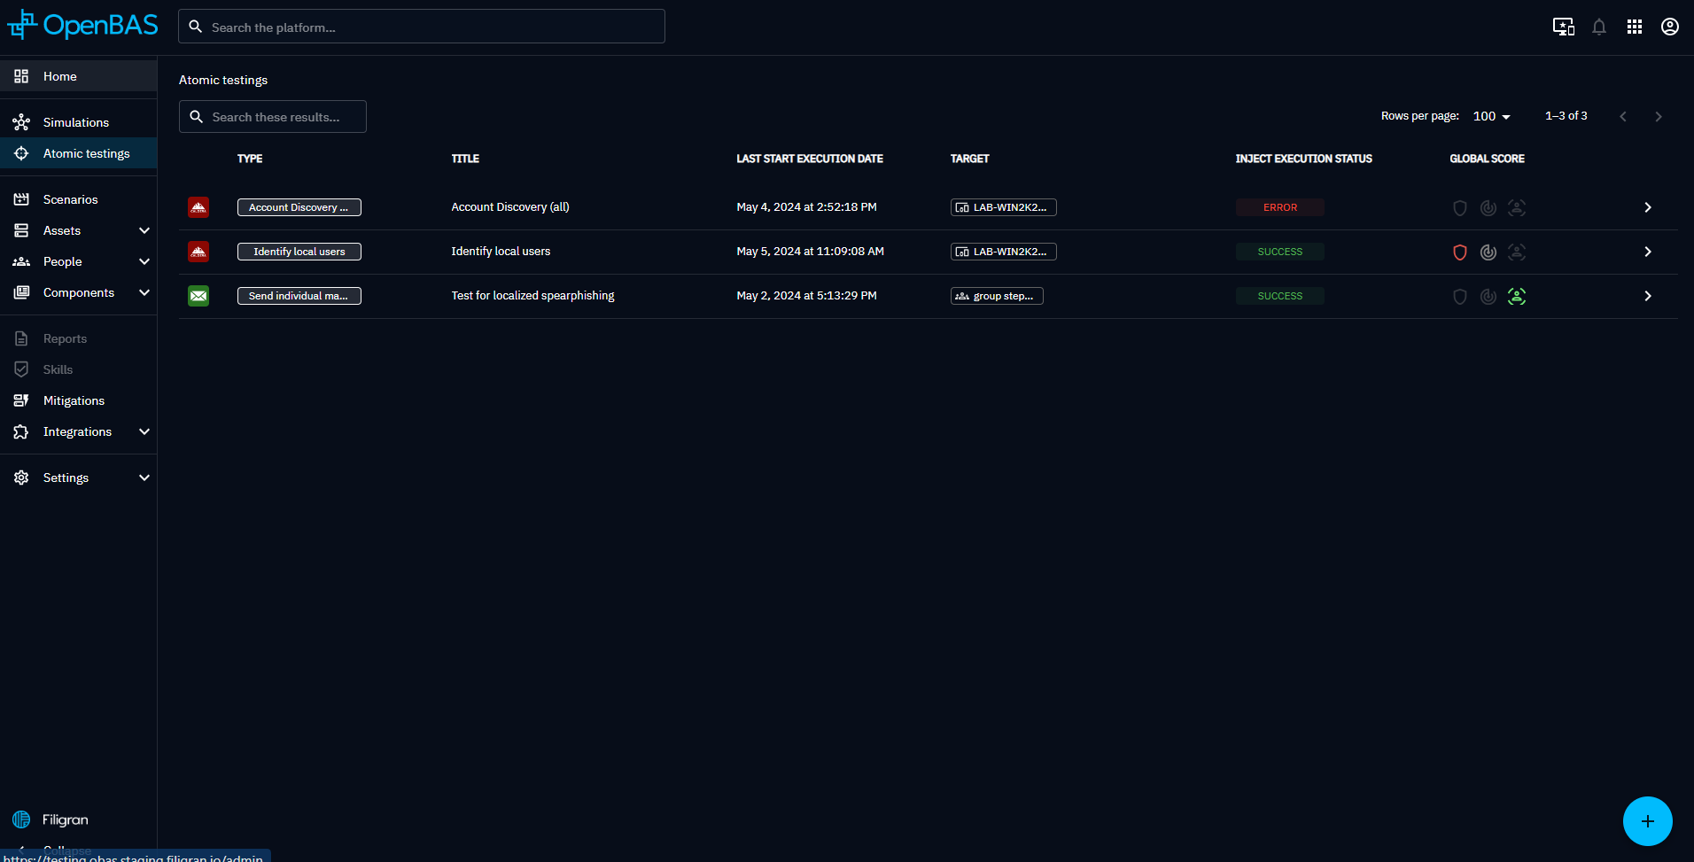Viewport: 1694px width, 862px height.
Task: Open the user profile account icon
Action: [1669, 27]
